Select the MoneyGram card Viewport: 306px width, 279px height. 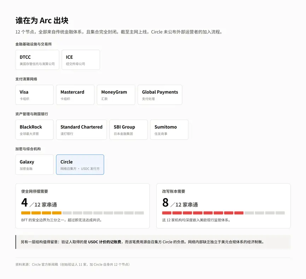pos(116,95)
